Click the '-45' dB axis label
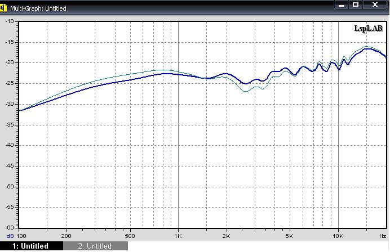 pyautogui.click(x=10, y=166)
